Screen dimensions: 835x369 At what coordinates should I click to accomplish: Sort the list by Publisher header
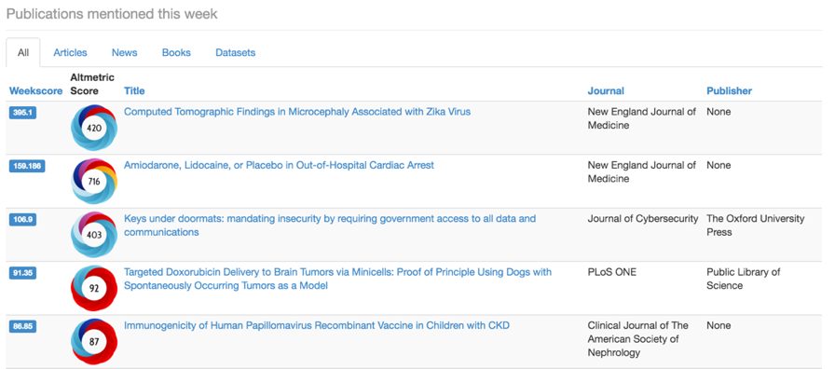pos(729,91)
